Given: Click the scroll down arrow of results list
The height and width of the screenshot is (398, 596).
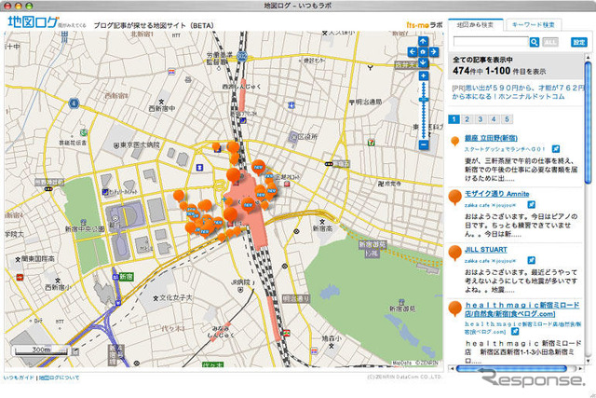Looking at the screenshot, I should point(588,361).
